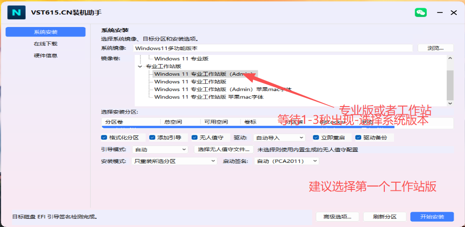Click the WeChat icon in title bar
This screenshot has width=465, height=227.
[421, 13]
